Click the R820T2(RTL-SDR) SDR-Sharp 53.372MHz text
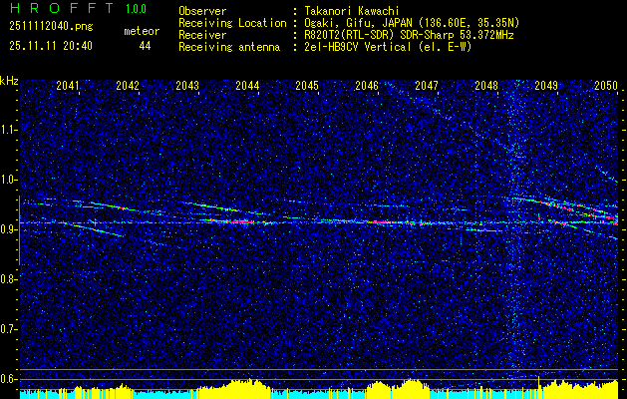 tap(409, 35)
